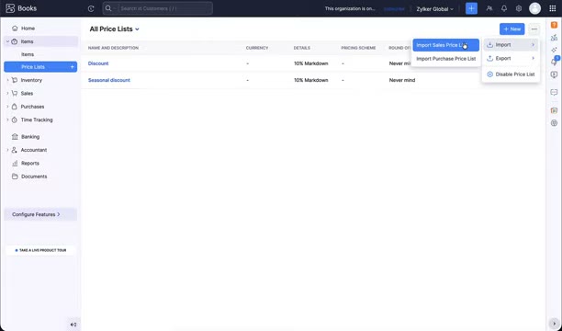
Task: Click the Books logo icon
Action: 10,8
